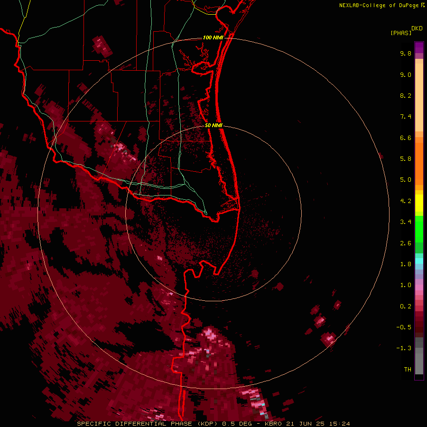Viewport: 427px width, 427px height.
Task: Click the 3.4 legend value
Action: coord(406,222)
